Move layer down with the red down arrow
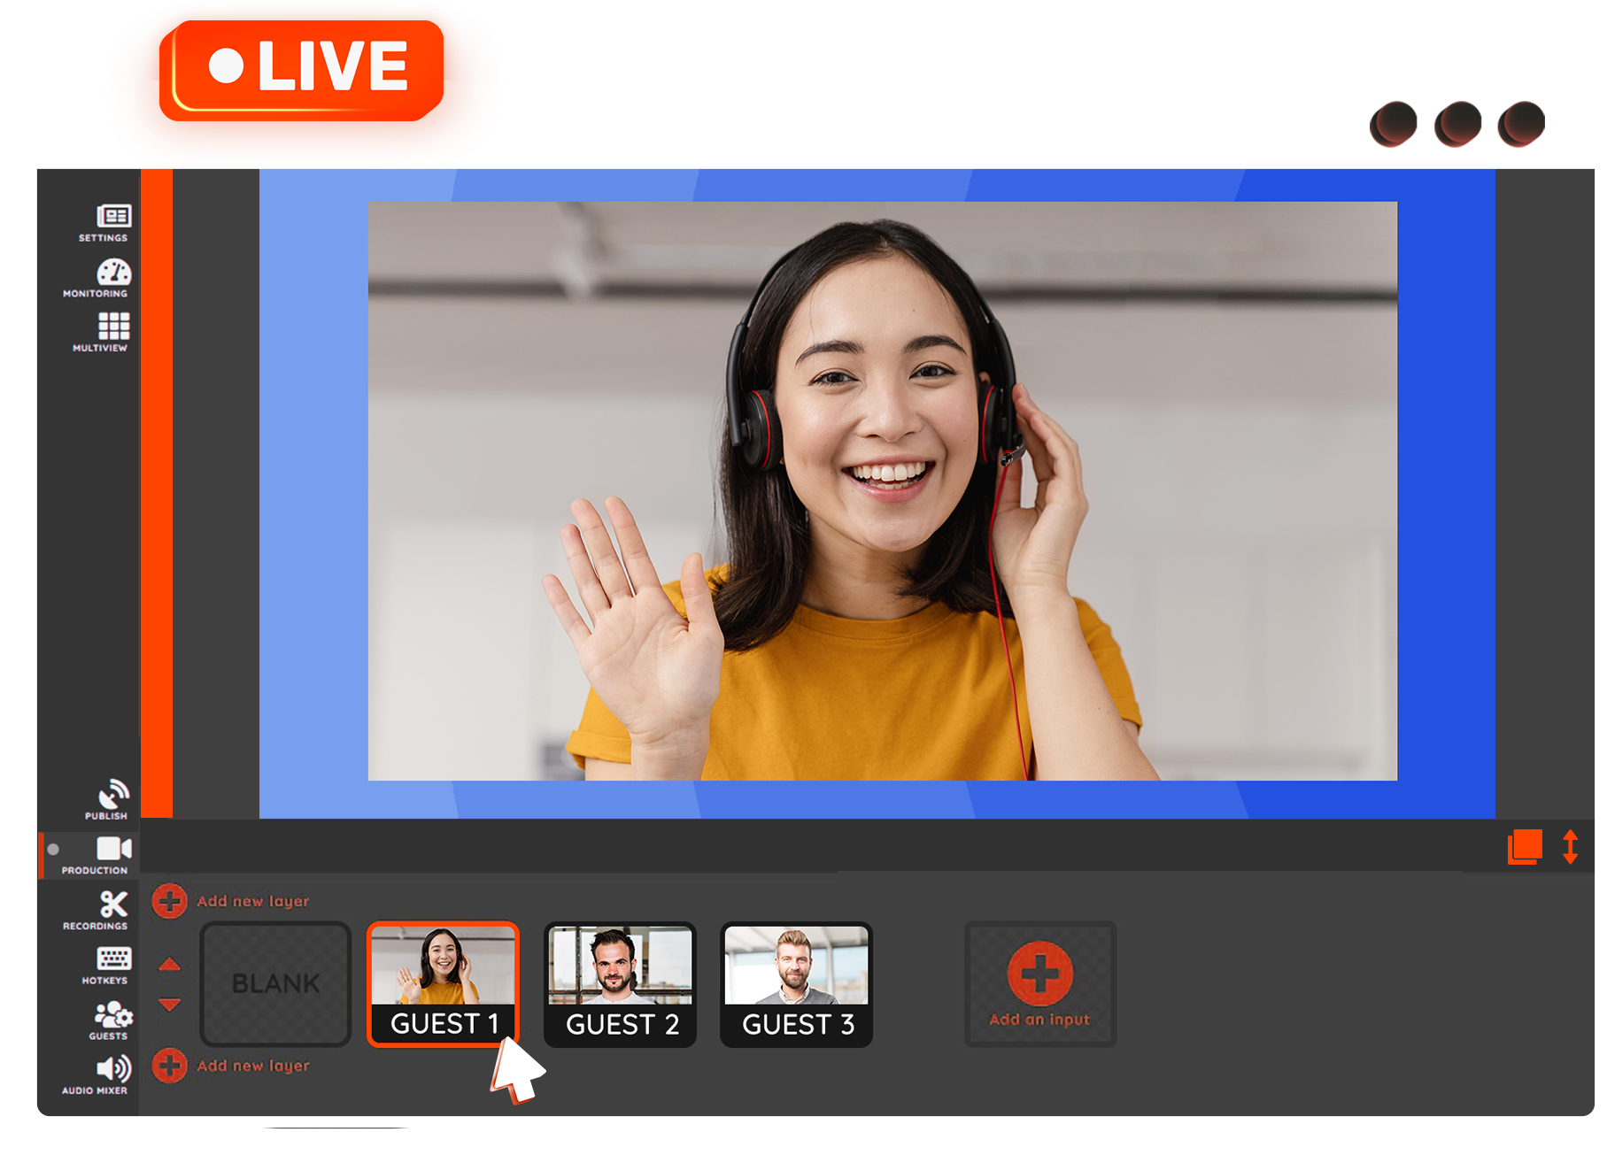Image resolution: width=1607 pixels, height=1155 pixels. click(x=170, y=1005)
